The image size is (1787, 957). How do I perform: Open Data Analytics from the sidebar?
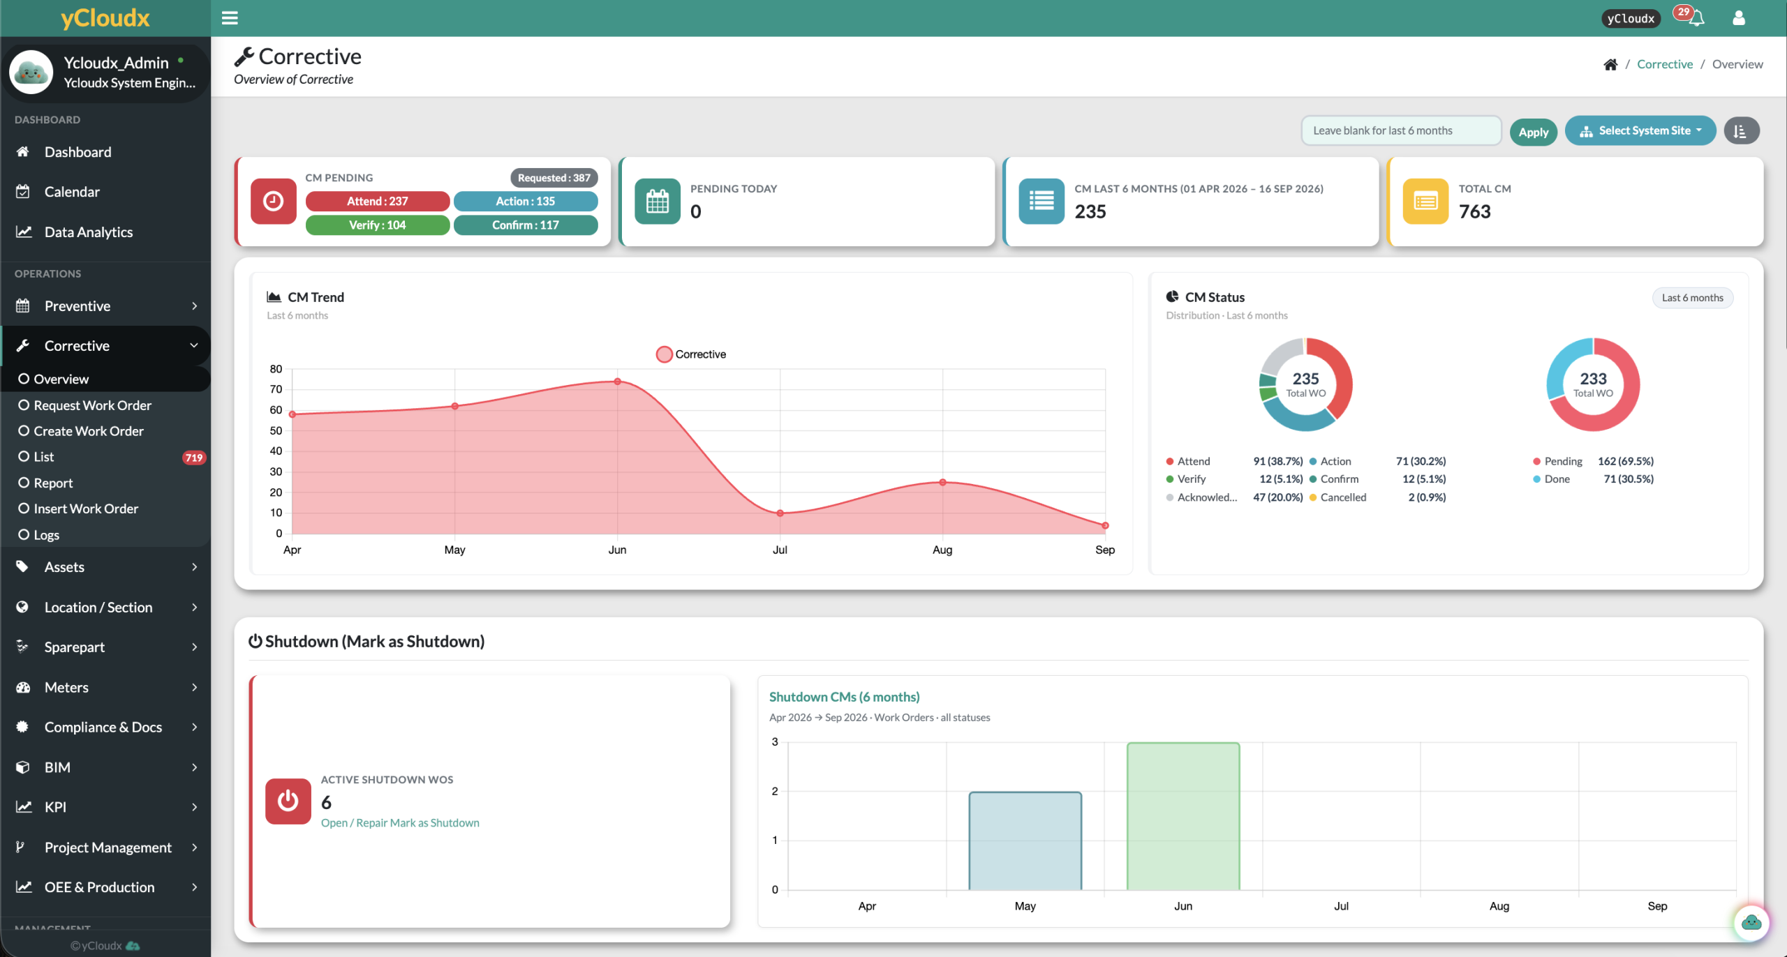105,232
